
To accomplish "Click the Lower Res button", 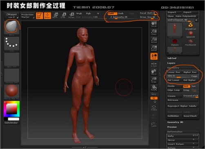I will pyautogui.click(x=174, y=72).
